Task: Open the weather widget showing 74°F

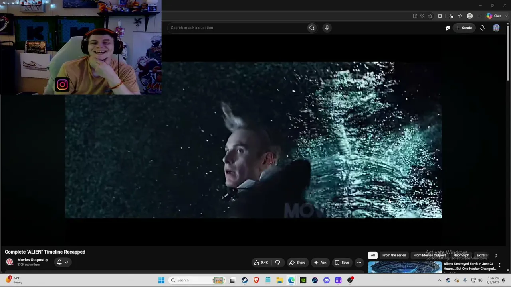Action: pyautogui.click(x=14, y=280)
